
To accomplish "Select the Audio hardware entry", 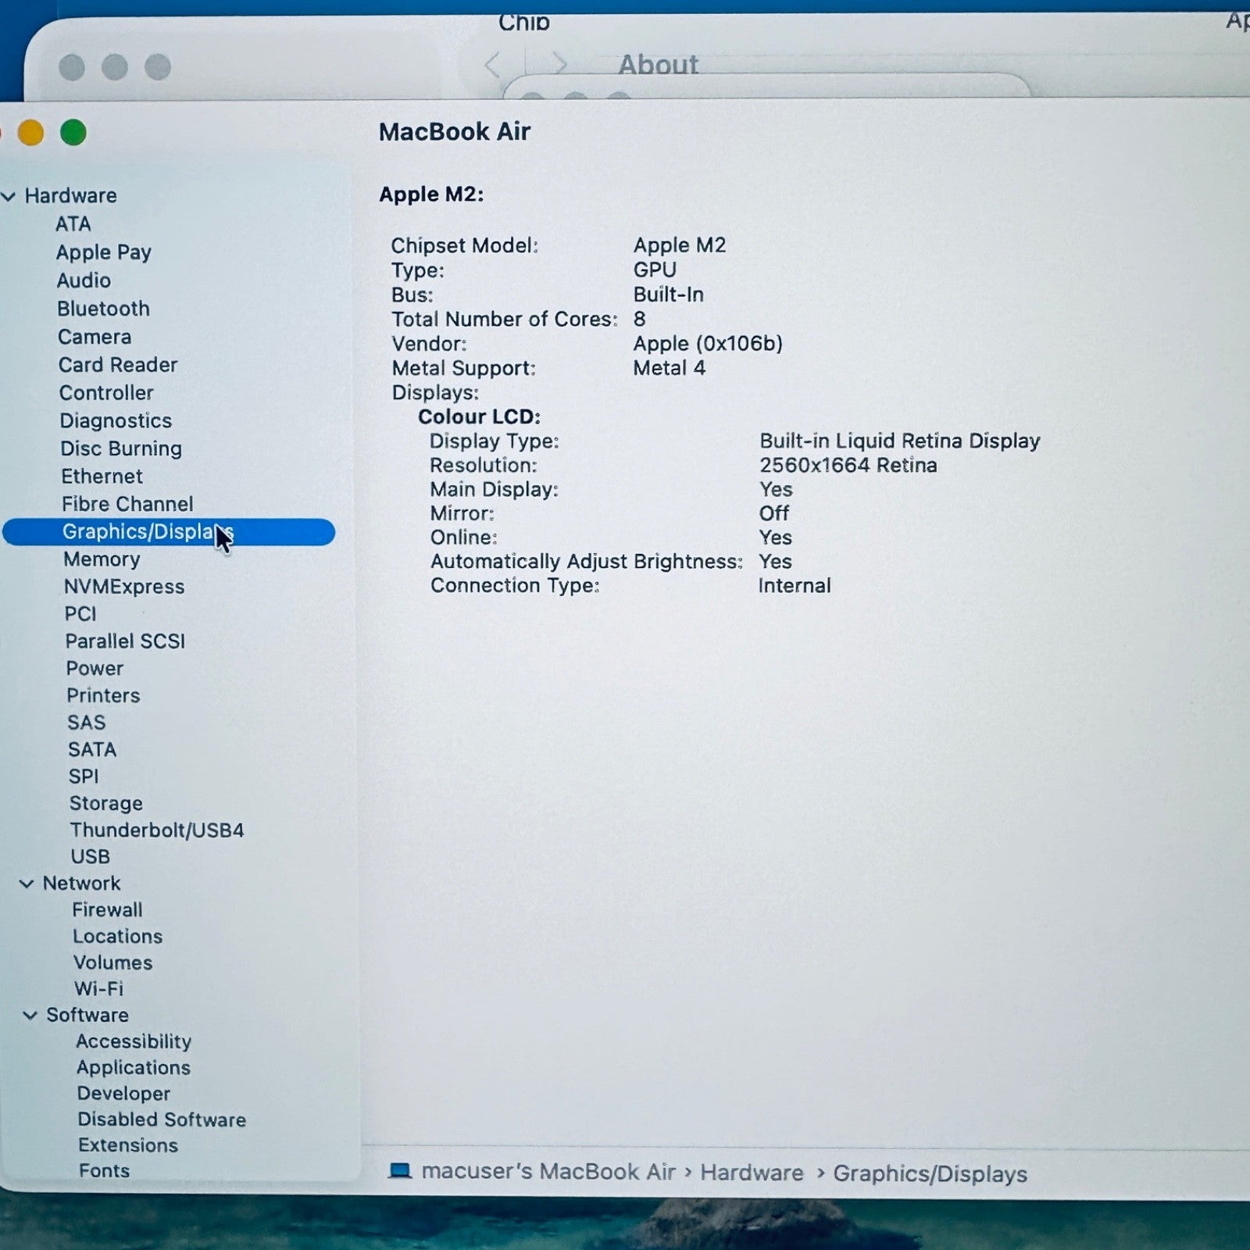I will coord(84,280).
